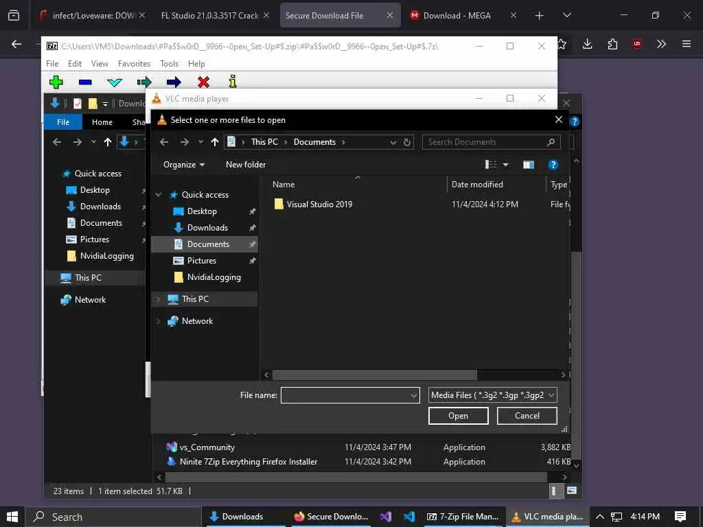703x527 pixels.
Task: Open the File name dropdown arrow
Action: click(x=414, y=395)
